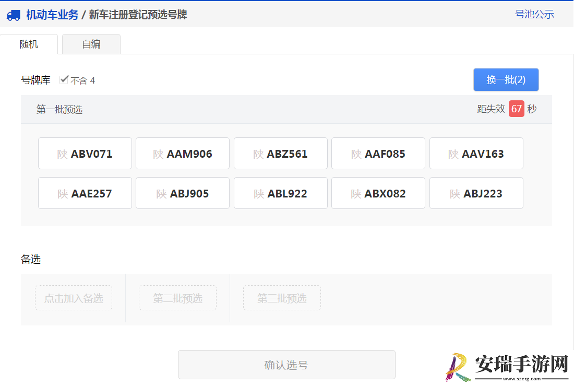Pick plate 陕 ABJ905
Image resolution: width=574 pixels, height=385 pixels.
183,193
